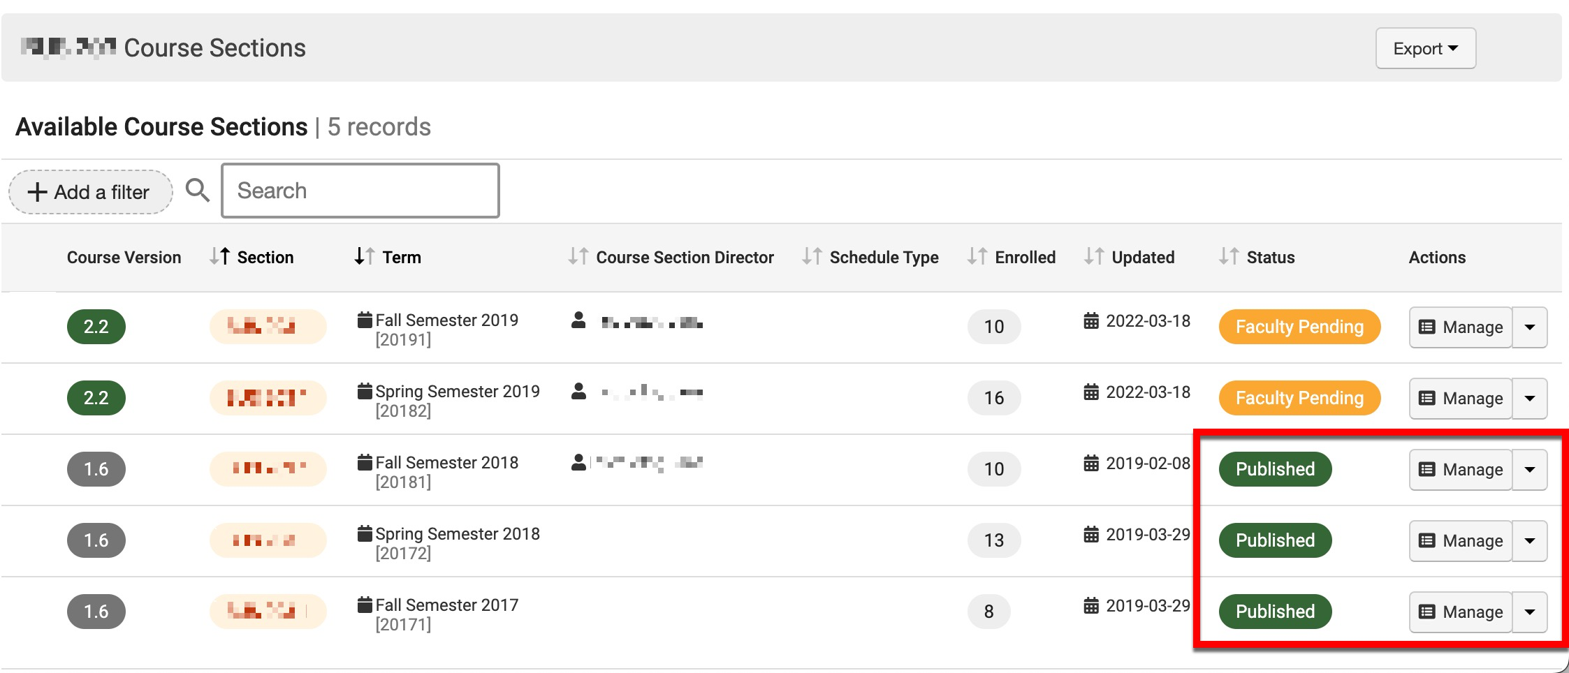Click into the Search field
Image resolution: width=1569 pixels, height=673 pixels.
[x=360, y=191]
